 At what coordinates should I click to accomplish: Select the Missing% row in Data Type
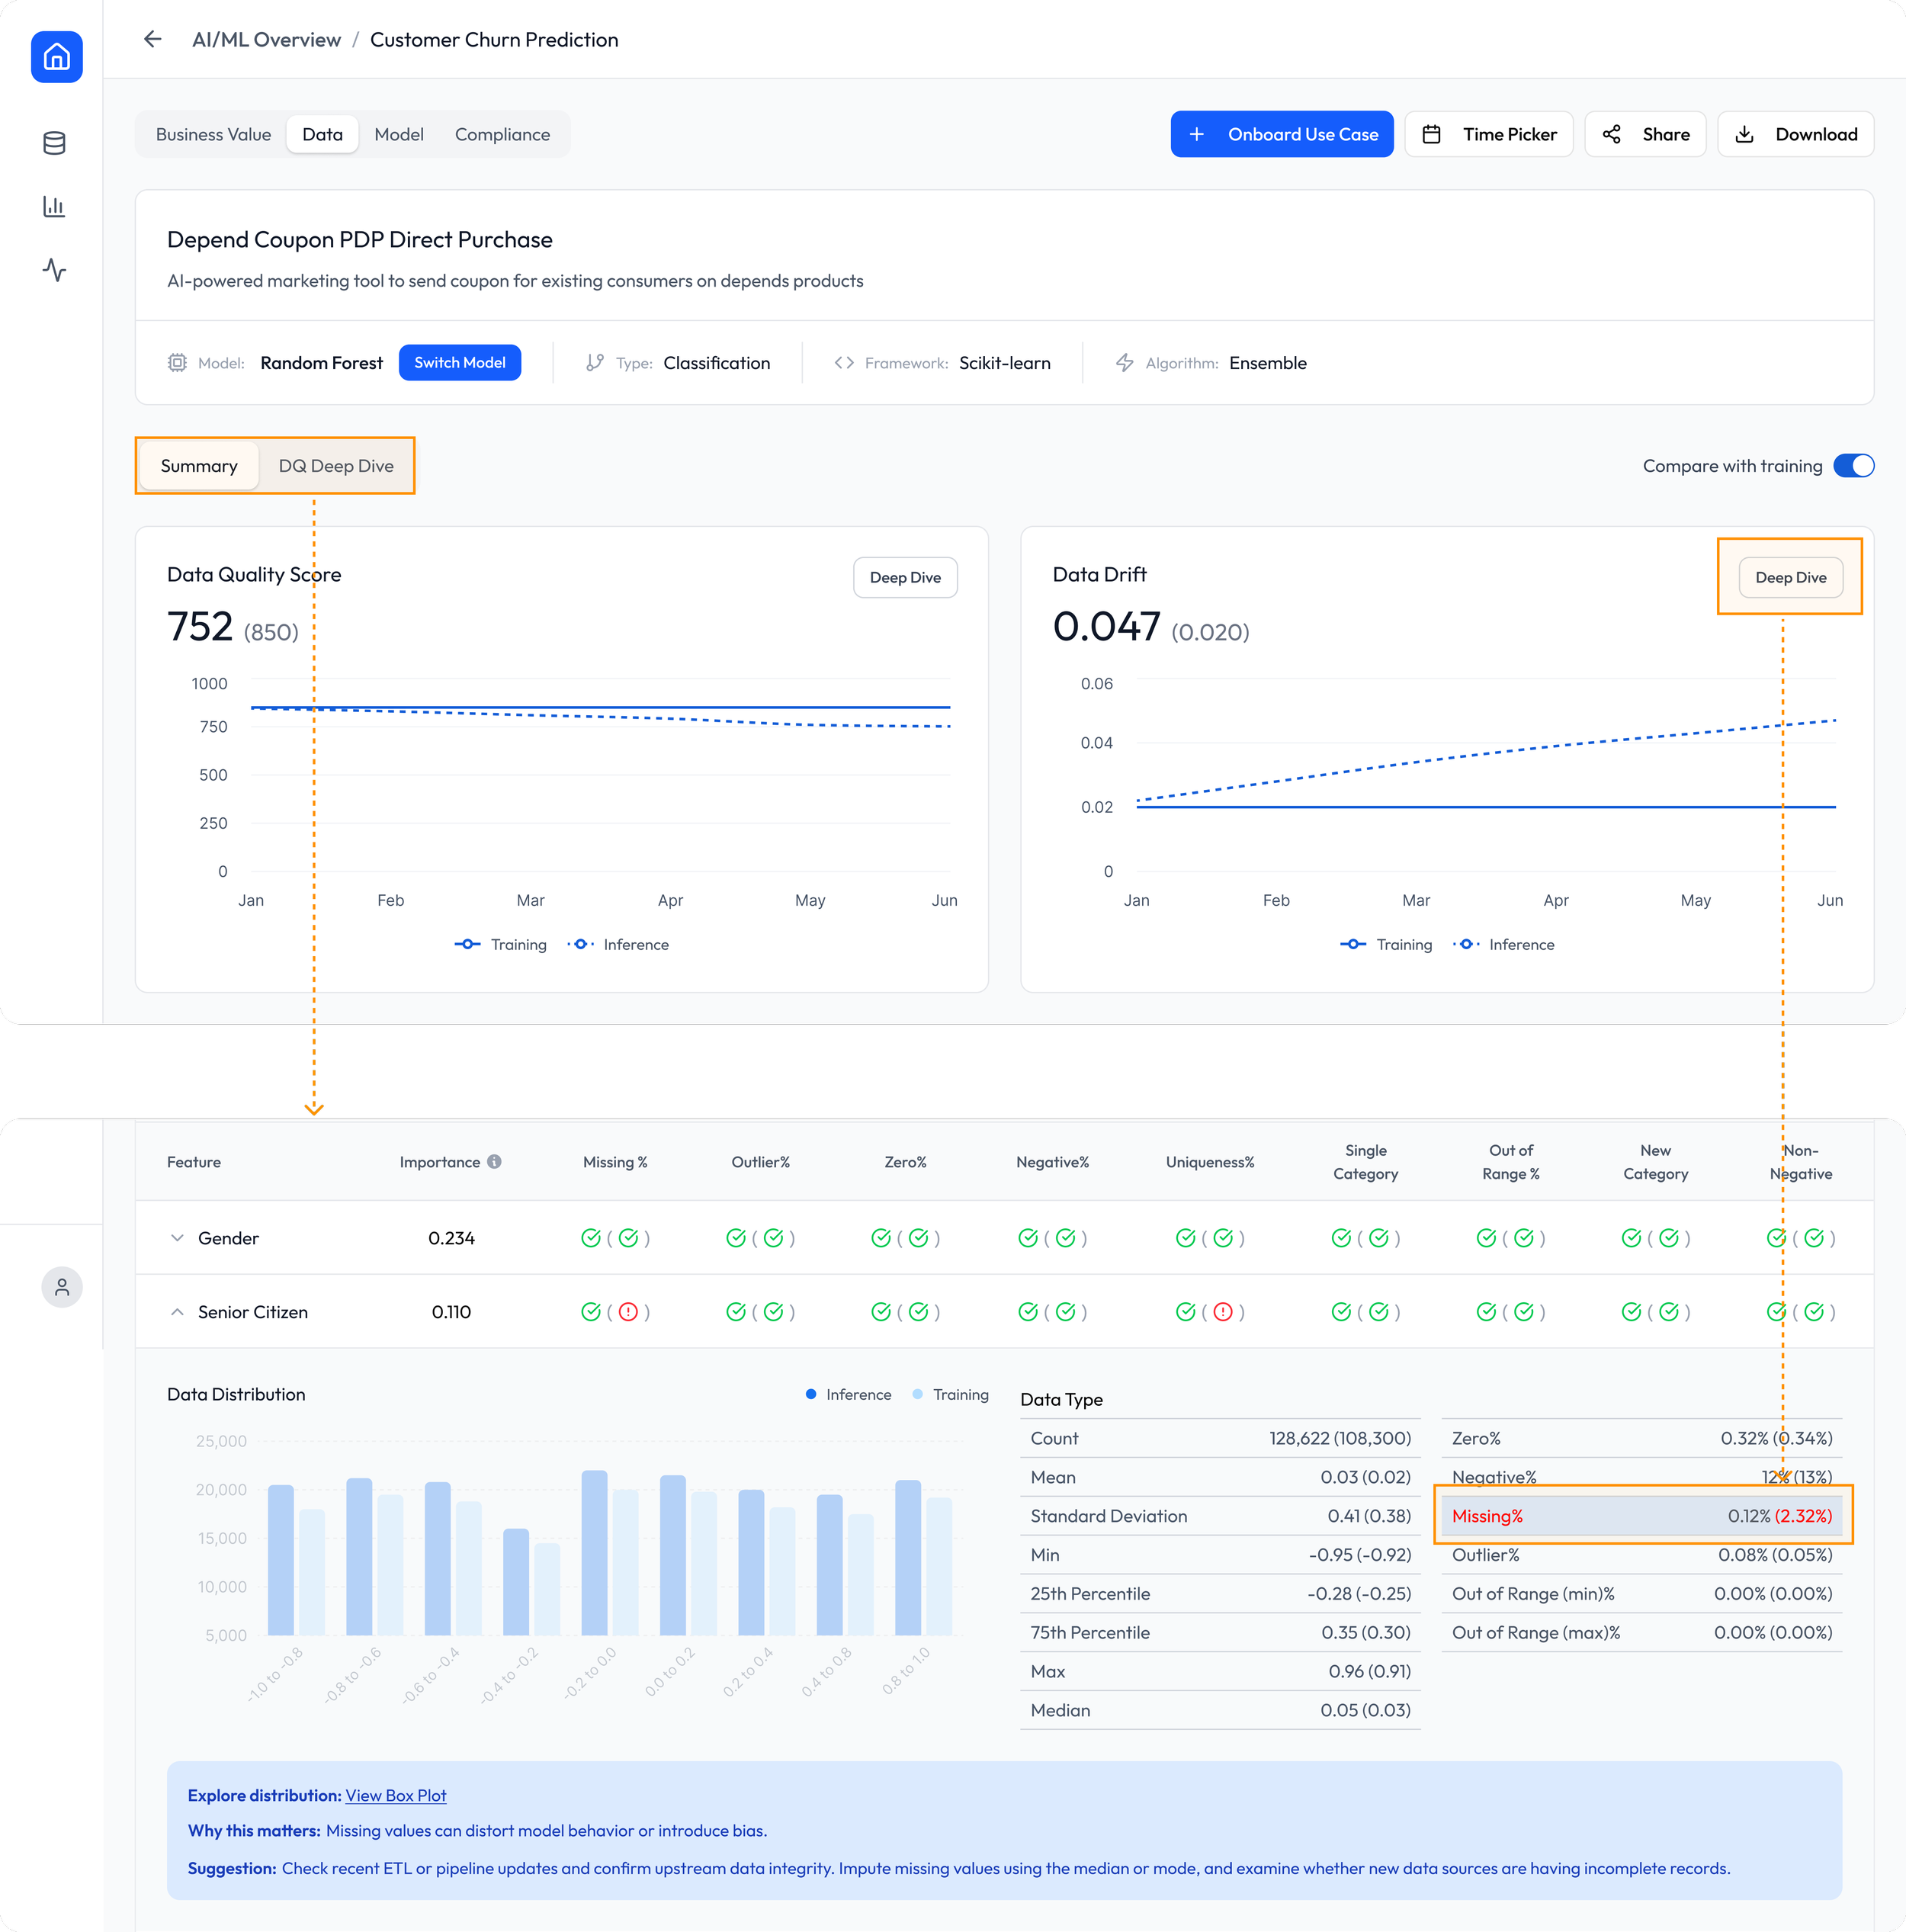click(1641, 1516)
